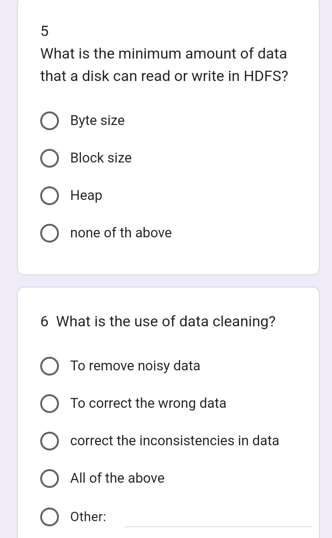Image resolution: width=332 pixels, height=538 pixels.
Task: Click the 'Heap' option label text
Action: pos(86,196)
